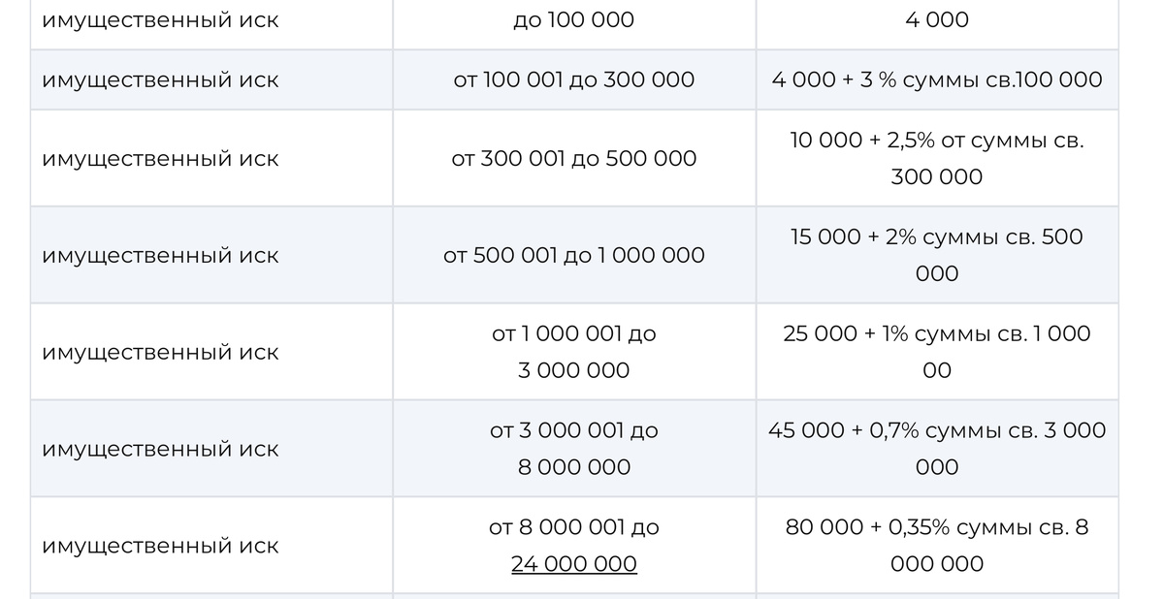Viewport: 1164px width, 599px height.
Task: Open the underlined 24 000 000 link
Action: (x=574, y=564)
